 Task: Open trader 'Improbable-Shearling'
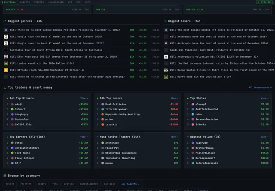(120, 158)
